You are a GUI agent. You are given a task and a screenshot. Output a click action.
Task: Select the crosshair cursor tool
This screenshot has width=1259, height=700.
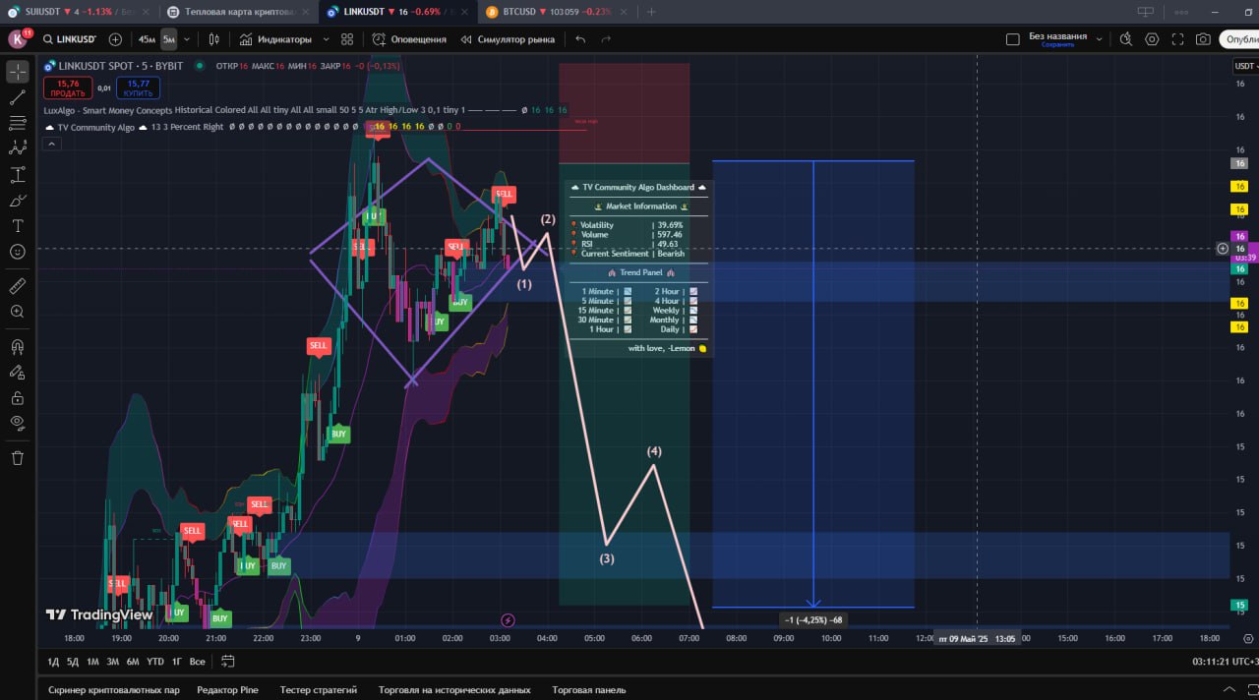pyautogui.click(x=18, y=72)
